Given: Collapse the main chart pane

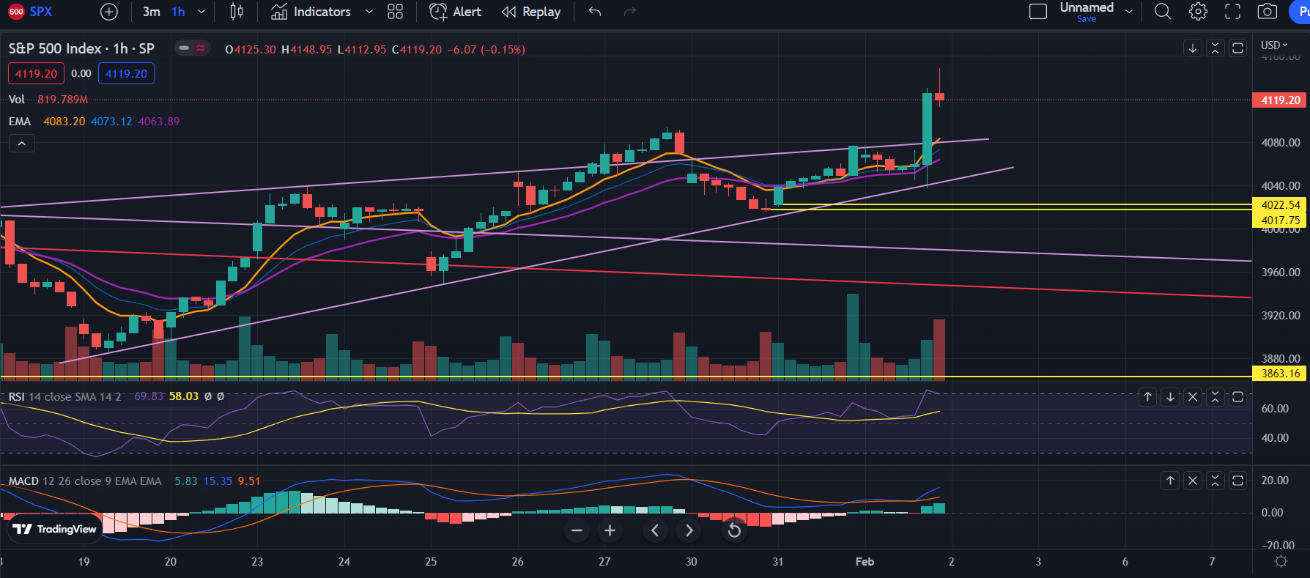Looking at the screenshot, I should pos(1215,48).
